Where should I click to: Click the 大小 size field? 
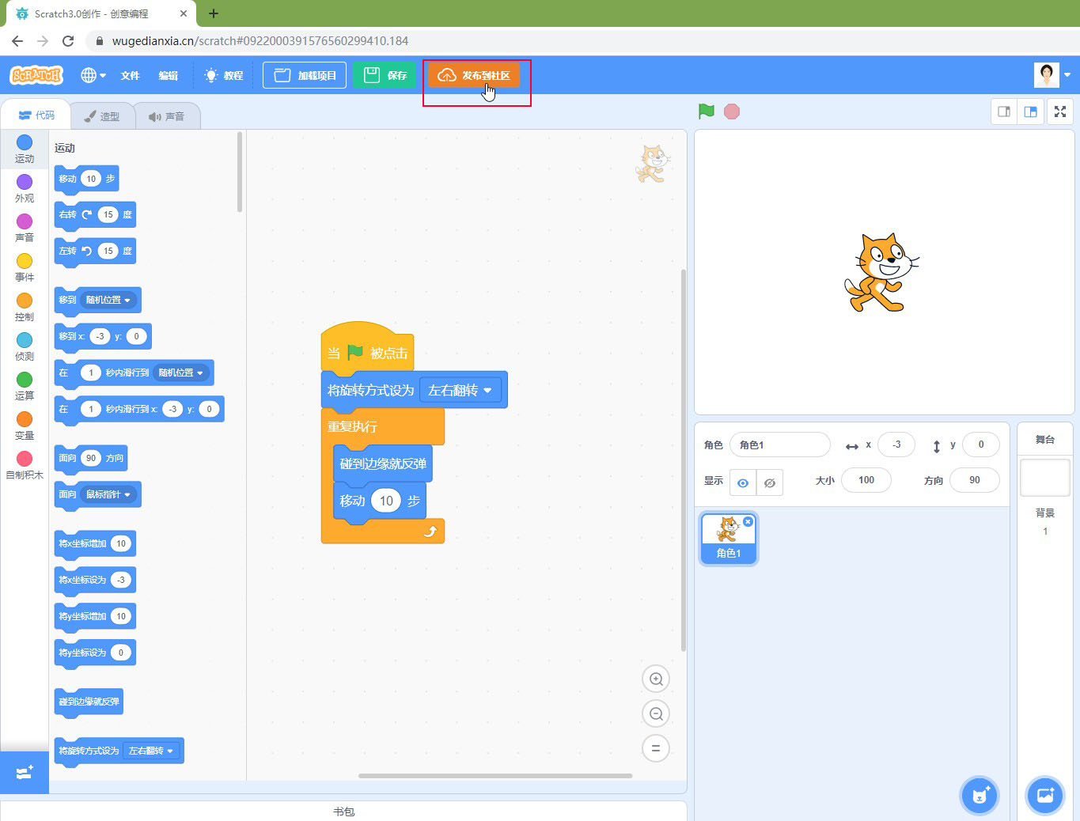tap(866, 480)
